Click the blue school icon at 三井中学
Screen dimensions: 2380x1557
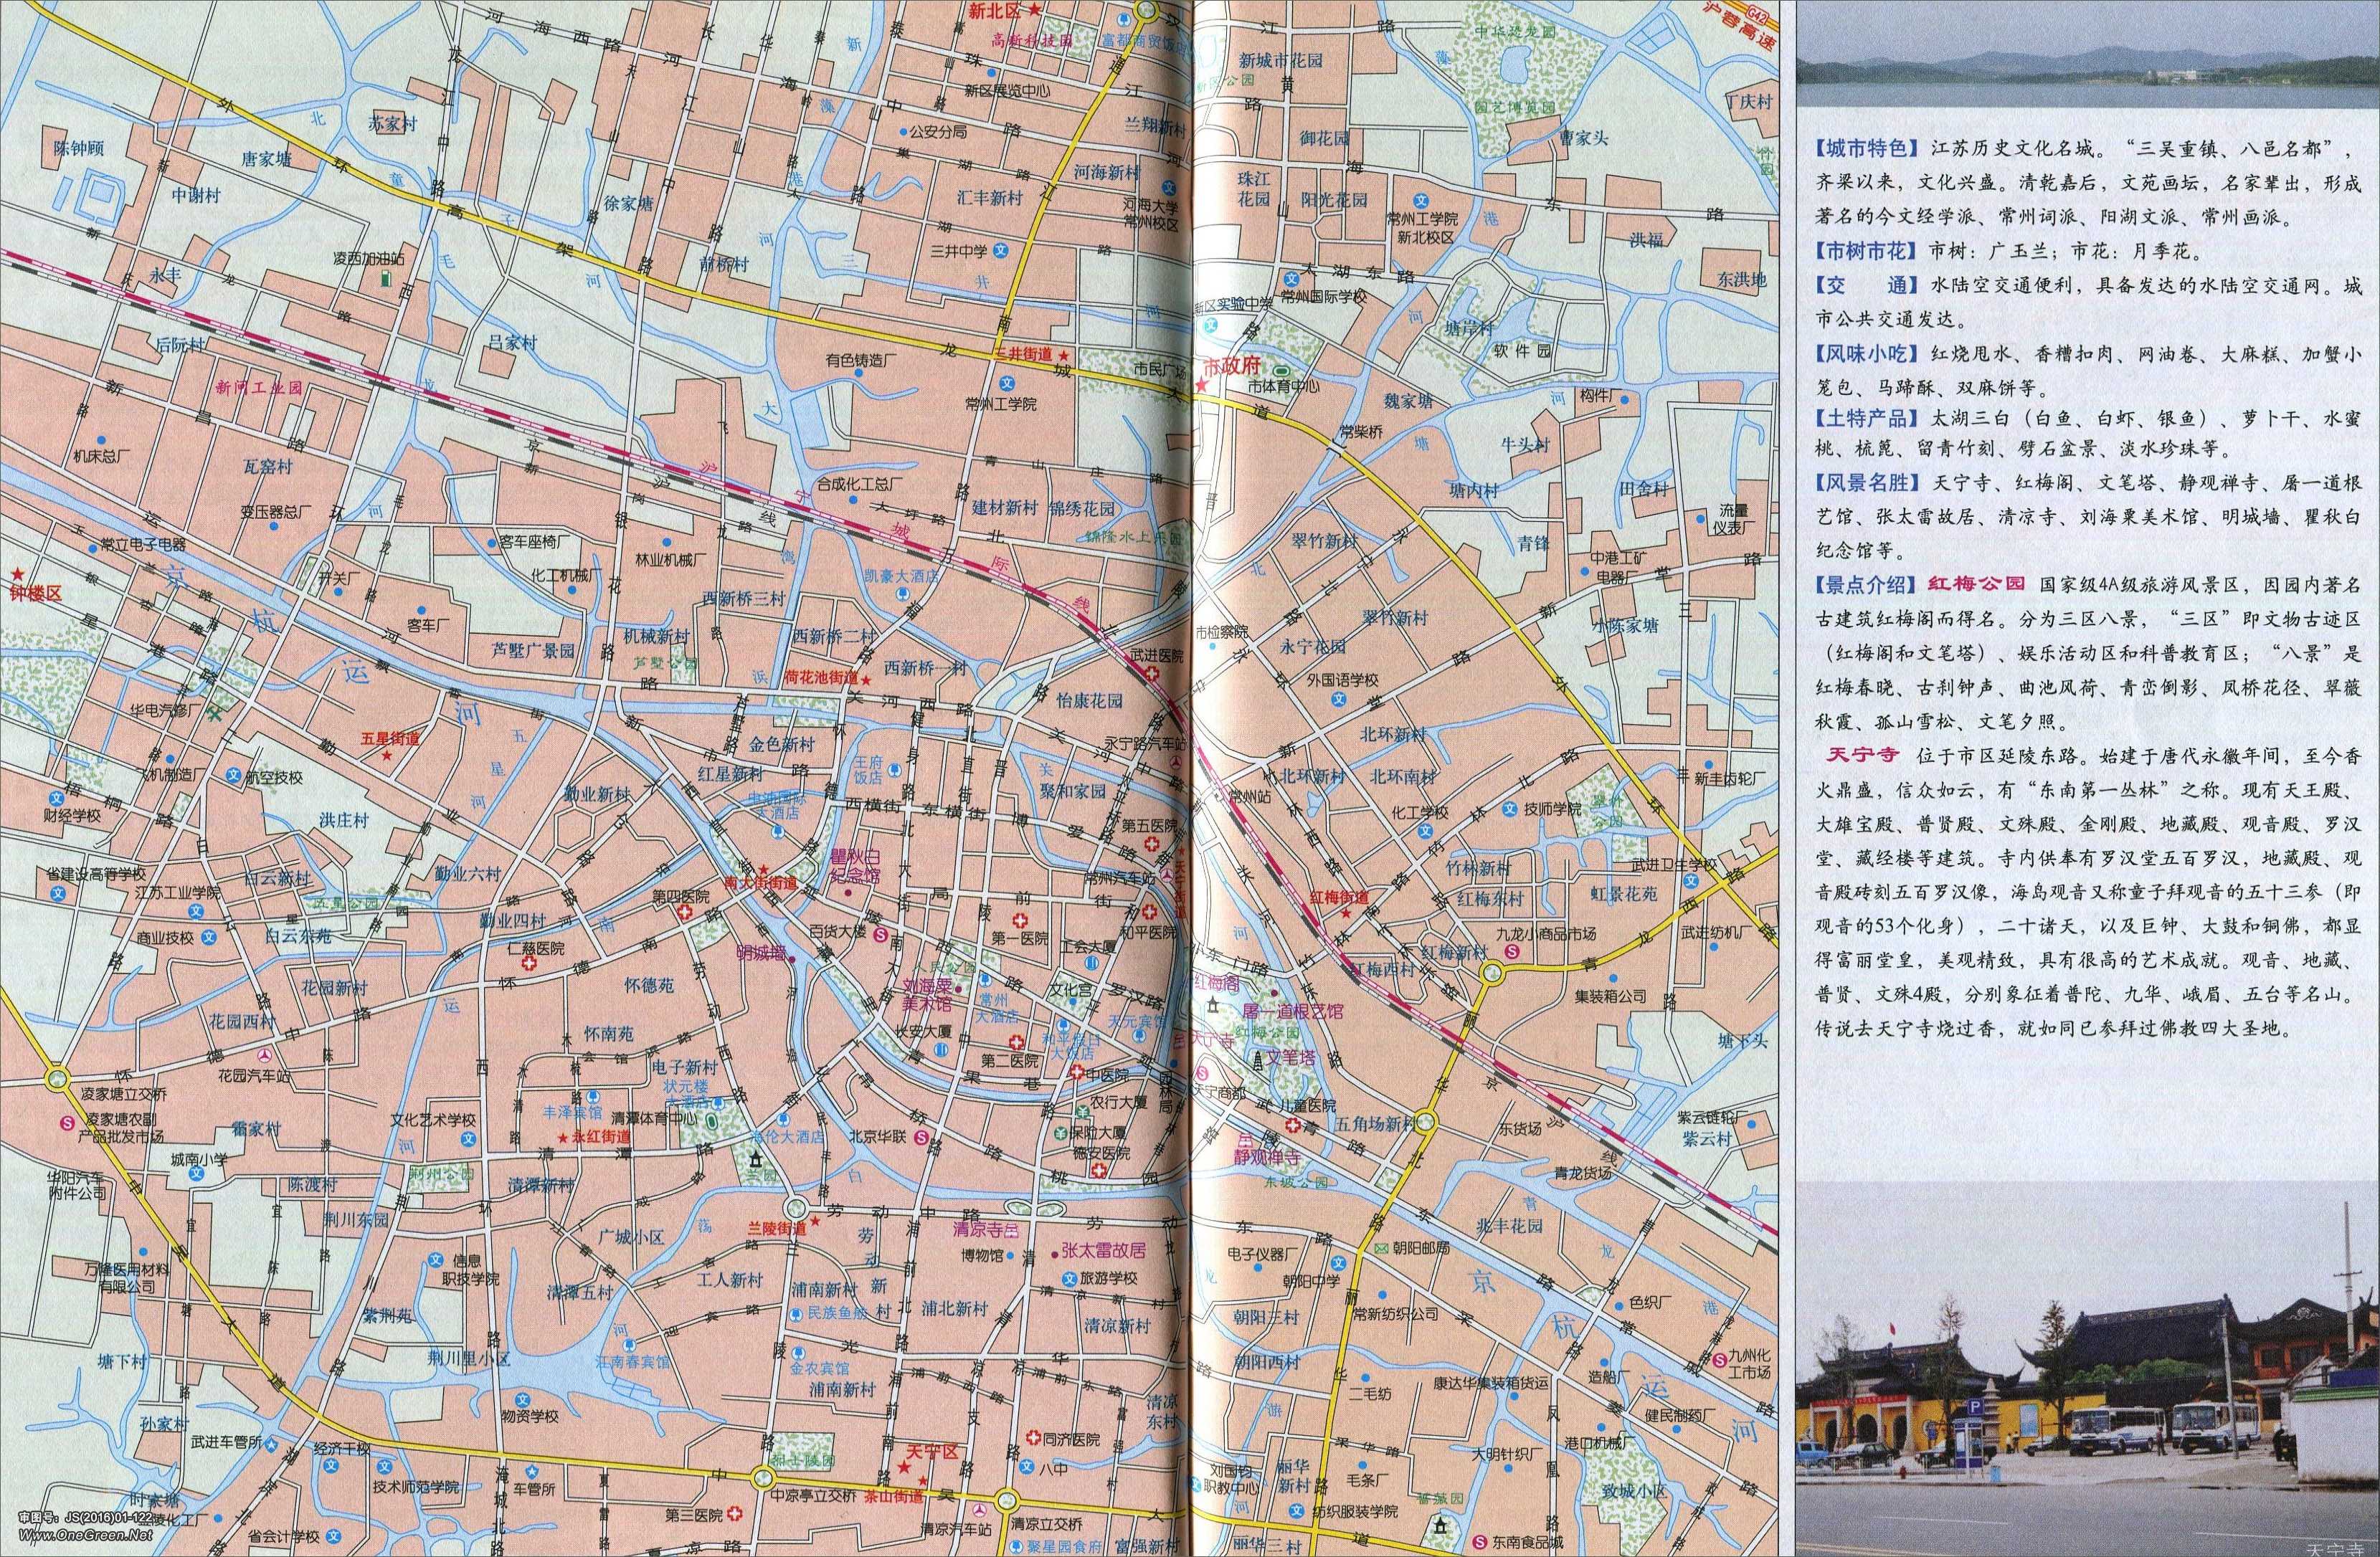click(x=1000, y=251)
